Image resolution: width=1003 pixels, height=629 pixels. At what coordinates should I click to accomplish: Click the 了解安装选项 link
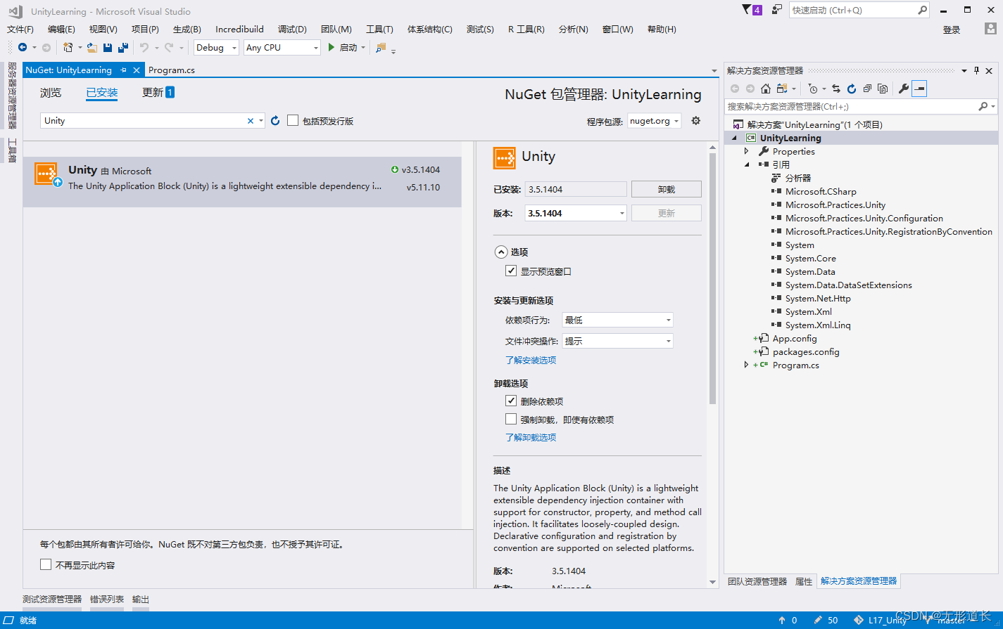coord(530,360)
